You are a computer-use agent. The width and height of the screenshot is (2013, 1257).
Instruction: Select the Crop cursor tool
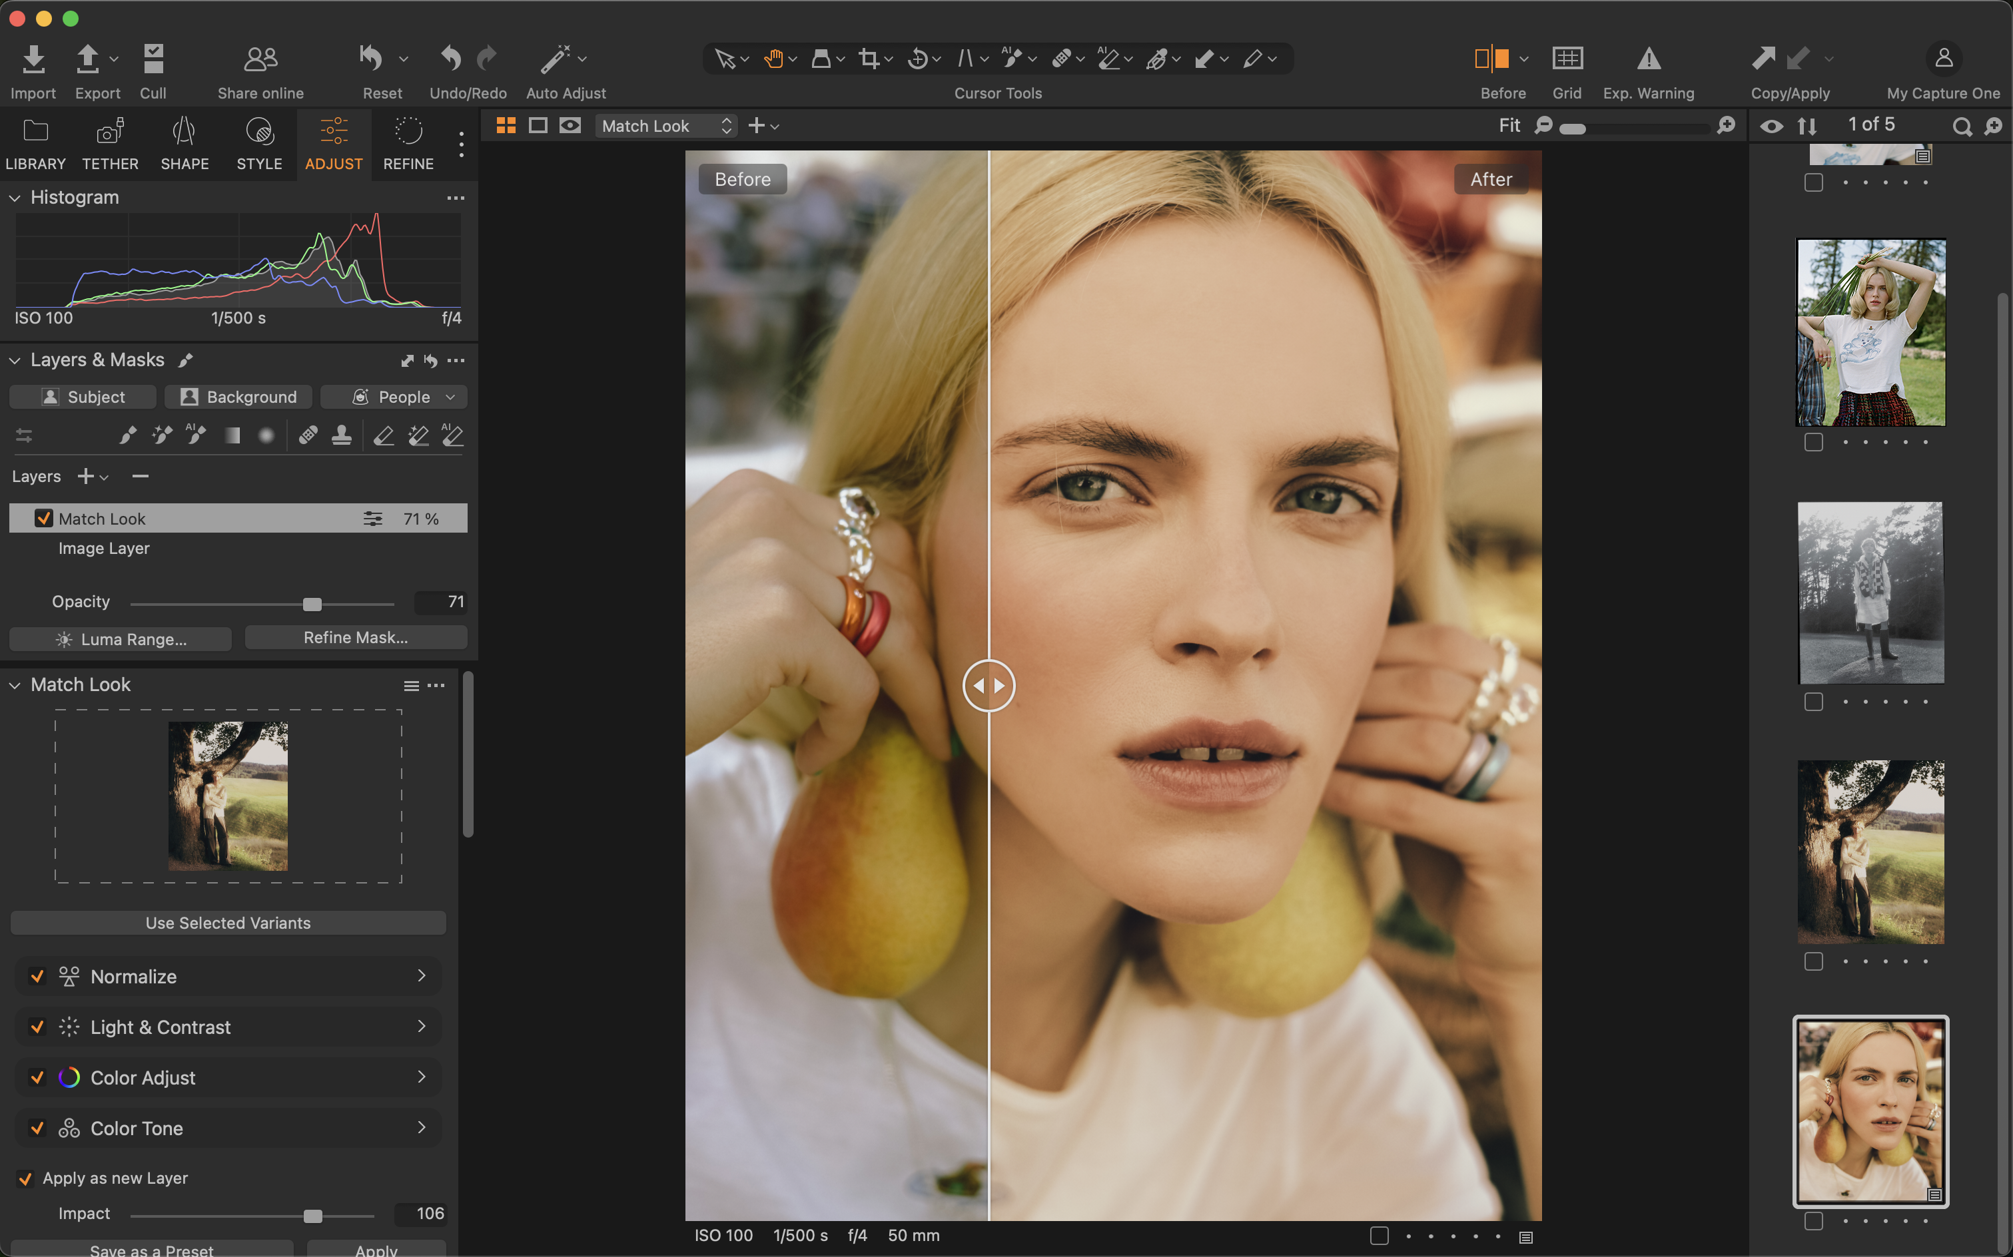point(869,59)
